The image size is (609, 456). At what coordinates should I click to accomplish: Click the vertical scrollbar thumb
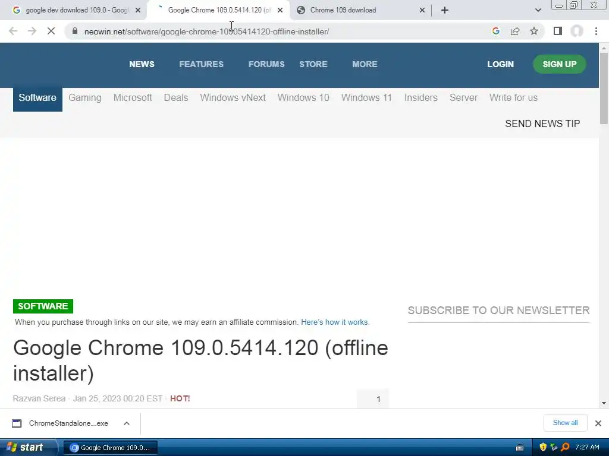click(604, 88)
